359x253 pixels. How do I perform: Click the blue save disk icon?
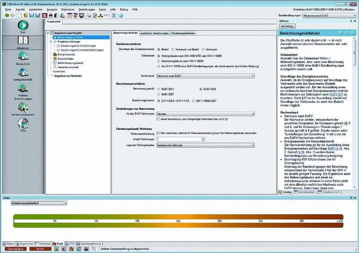pos(31,15)
